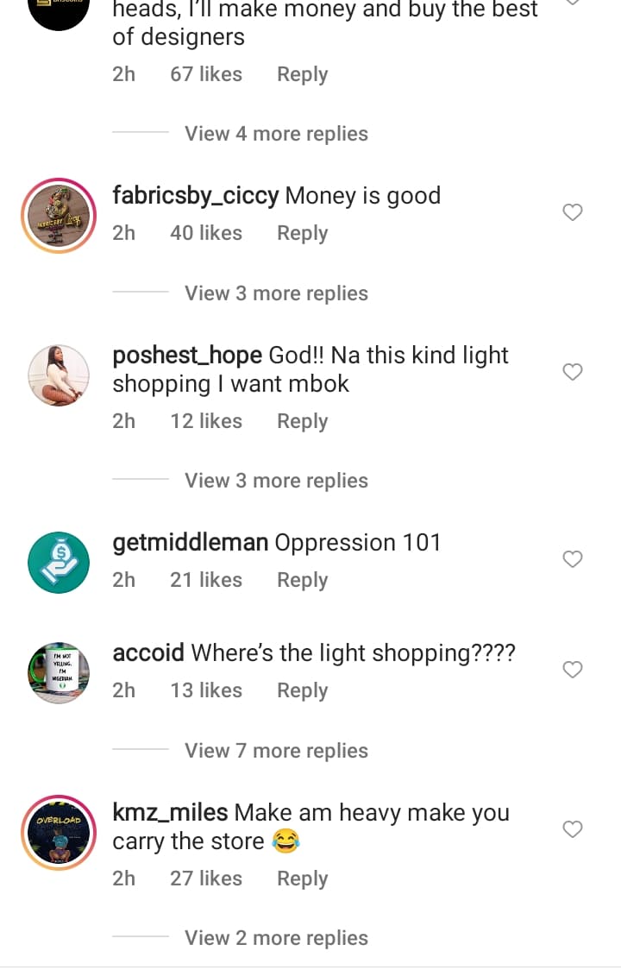This screenshot has width=621, height=970.
Task: Open accoid's mug profile picture
Action: (x=59, y=673)
